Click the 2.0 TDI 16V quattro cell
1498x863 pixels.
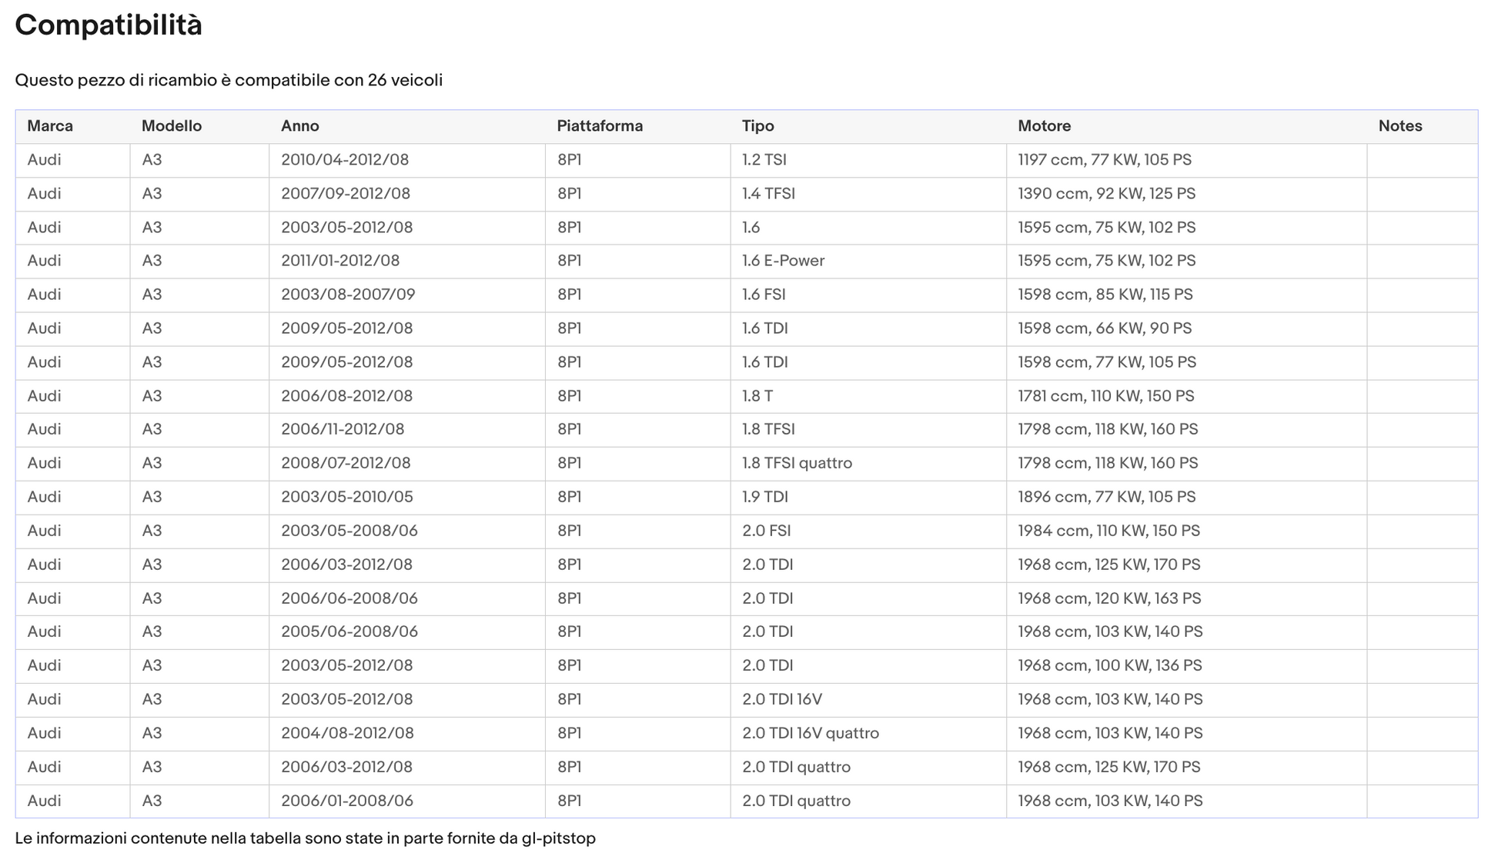click(810, 733)
